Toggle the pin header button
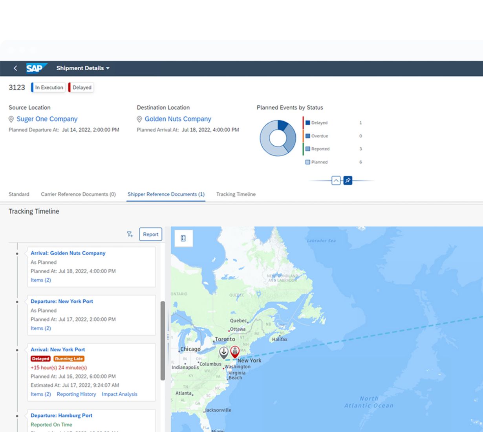483x432 pixels. point(348,181)
